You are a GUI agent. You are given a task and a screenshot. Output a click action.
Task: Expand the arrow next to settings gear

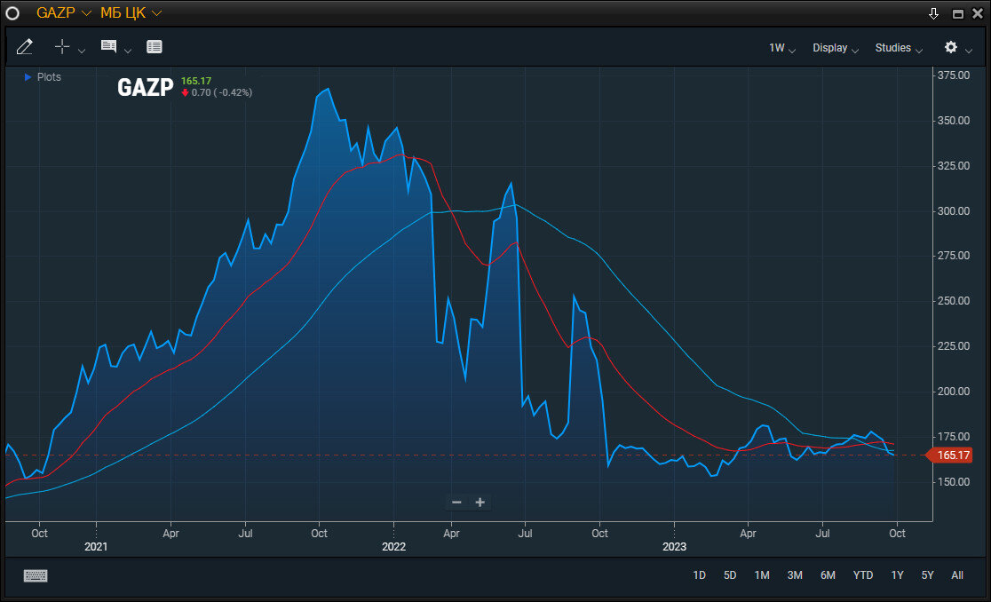tap(968, 51)
